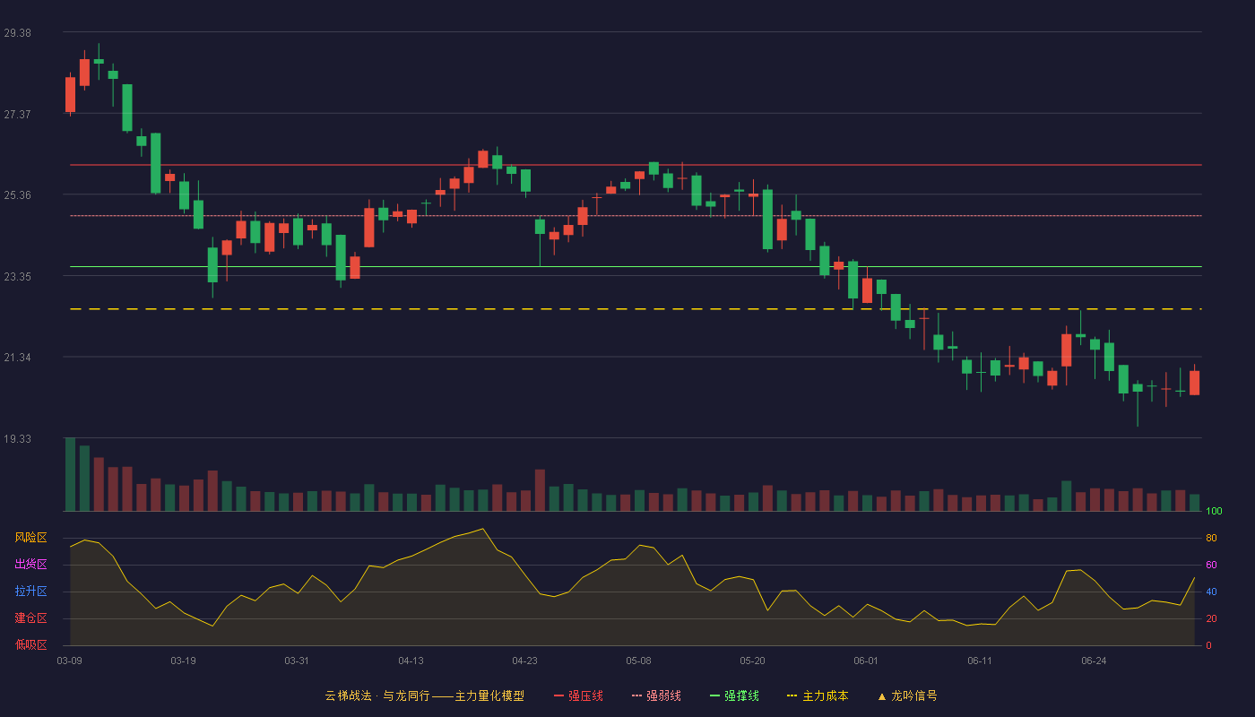The height and width of the screenshot is (717, 1255).
Task: Click the orange 80 indicator scale label
Action: coord(1211,538)
